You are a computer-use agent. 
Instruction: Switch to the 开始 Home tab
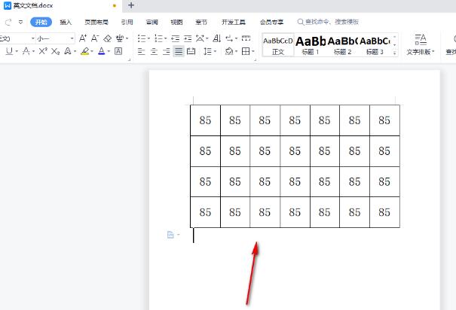pyautogui.click(x=41, y=22)
